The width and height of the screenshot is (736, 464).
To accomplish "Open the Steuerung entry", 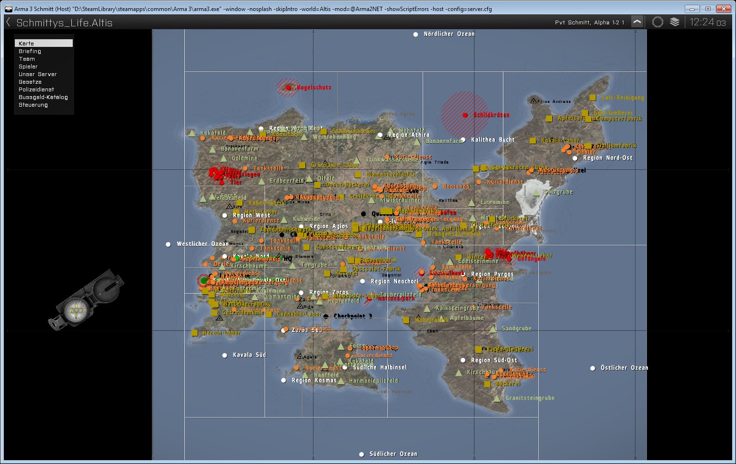I will 44,105.
